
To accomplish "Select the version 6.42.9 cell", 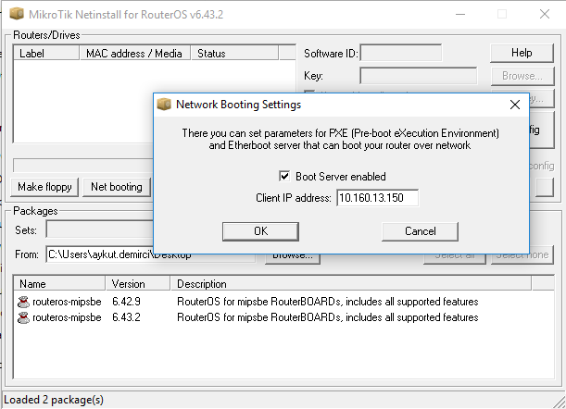I will pos(126,302).
